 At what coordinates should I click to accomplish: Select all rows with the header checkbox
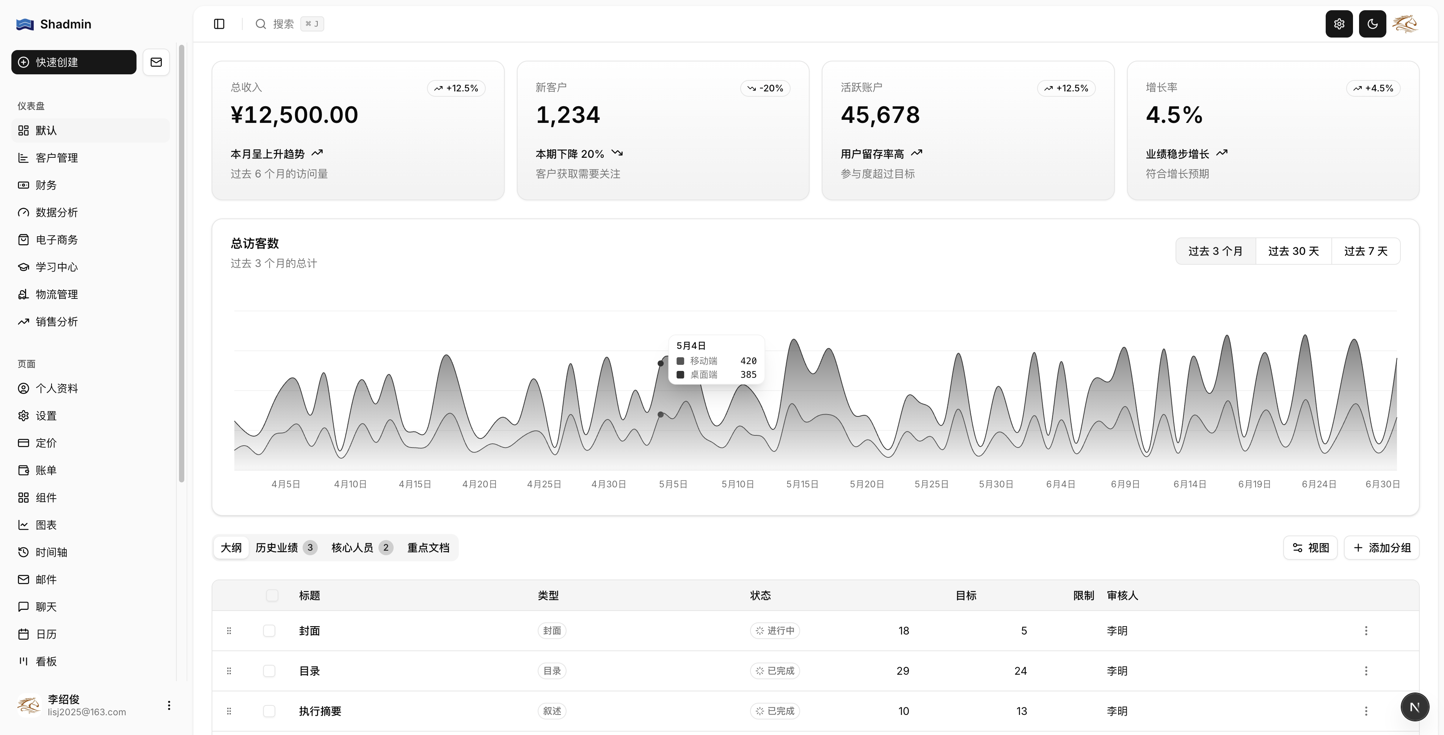point(272,595)
